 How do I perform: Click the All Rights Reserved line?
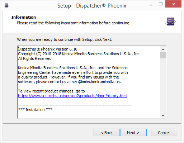pos(35,58)
